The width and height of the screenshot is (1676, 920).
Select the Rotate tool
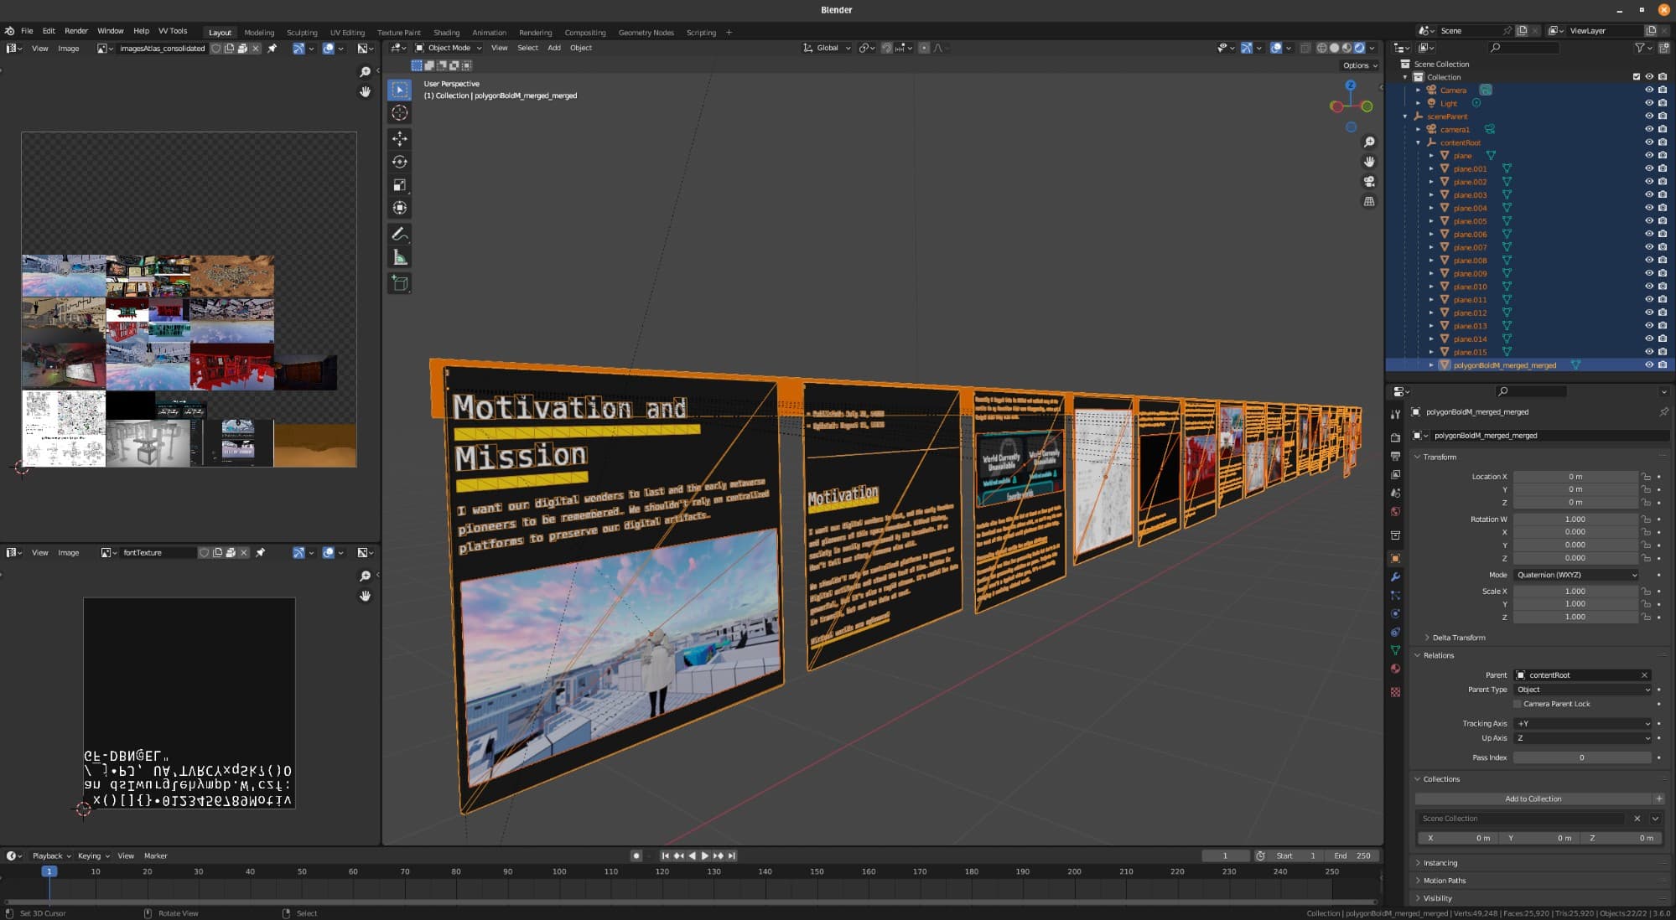click(400, 162)
